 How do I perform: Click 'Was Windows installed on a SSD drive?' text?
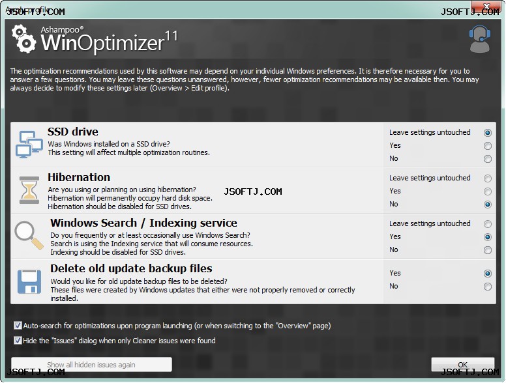pos(109,144)
